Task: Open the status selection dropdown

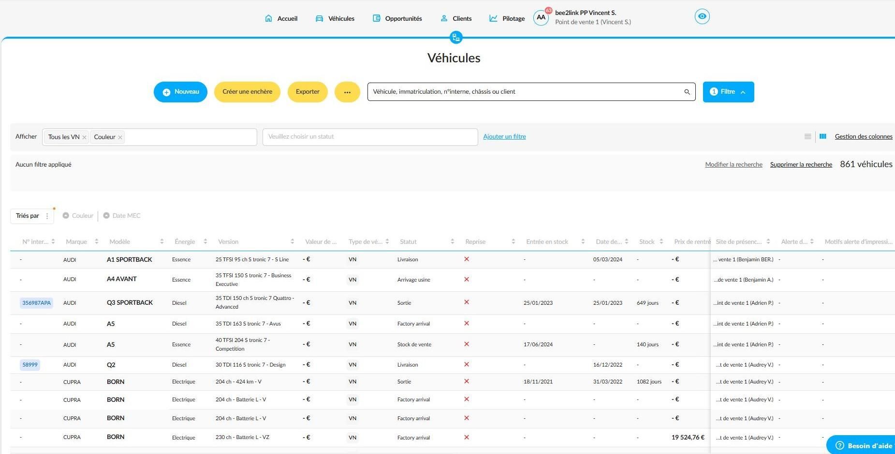Action: point(370,137)
